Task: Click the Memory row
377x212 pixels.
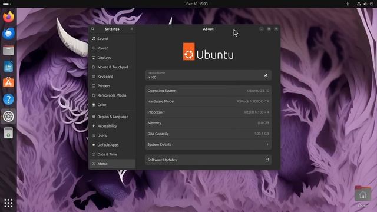Action: click(x=208, y=123)
